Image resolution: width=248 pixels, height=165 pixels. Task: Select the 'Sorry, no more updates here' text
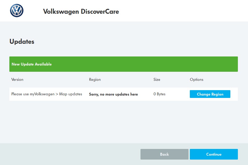point(113,94)
